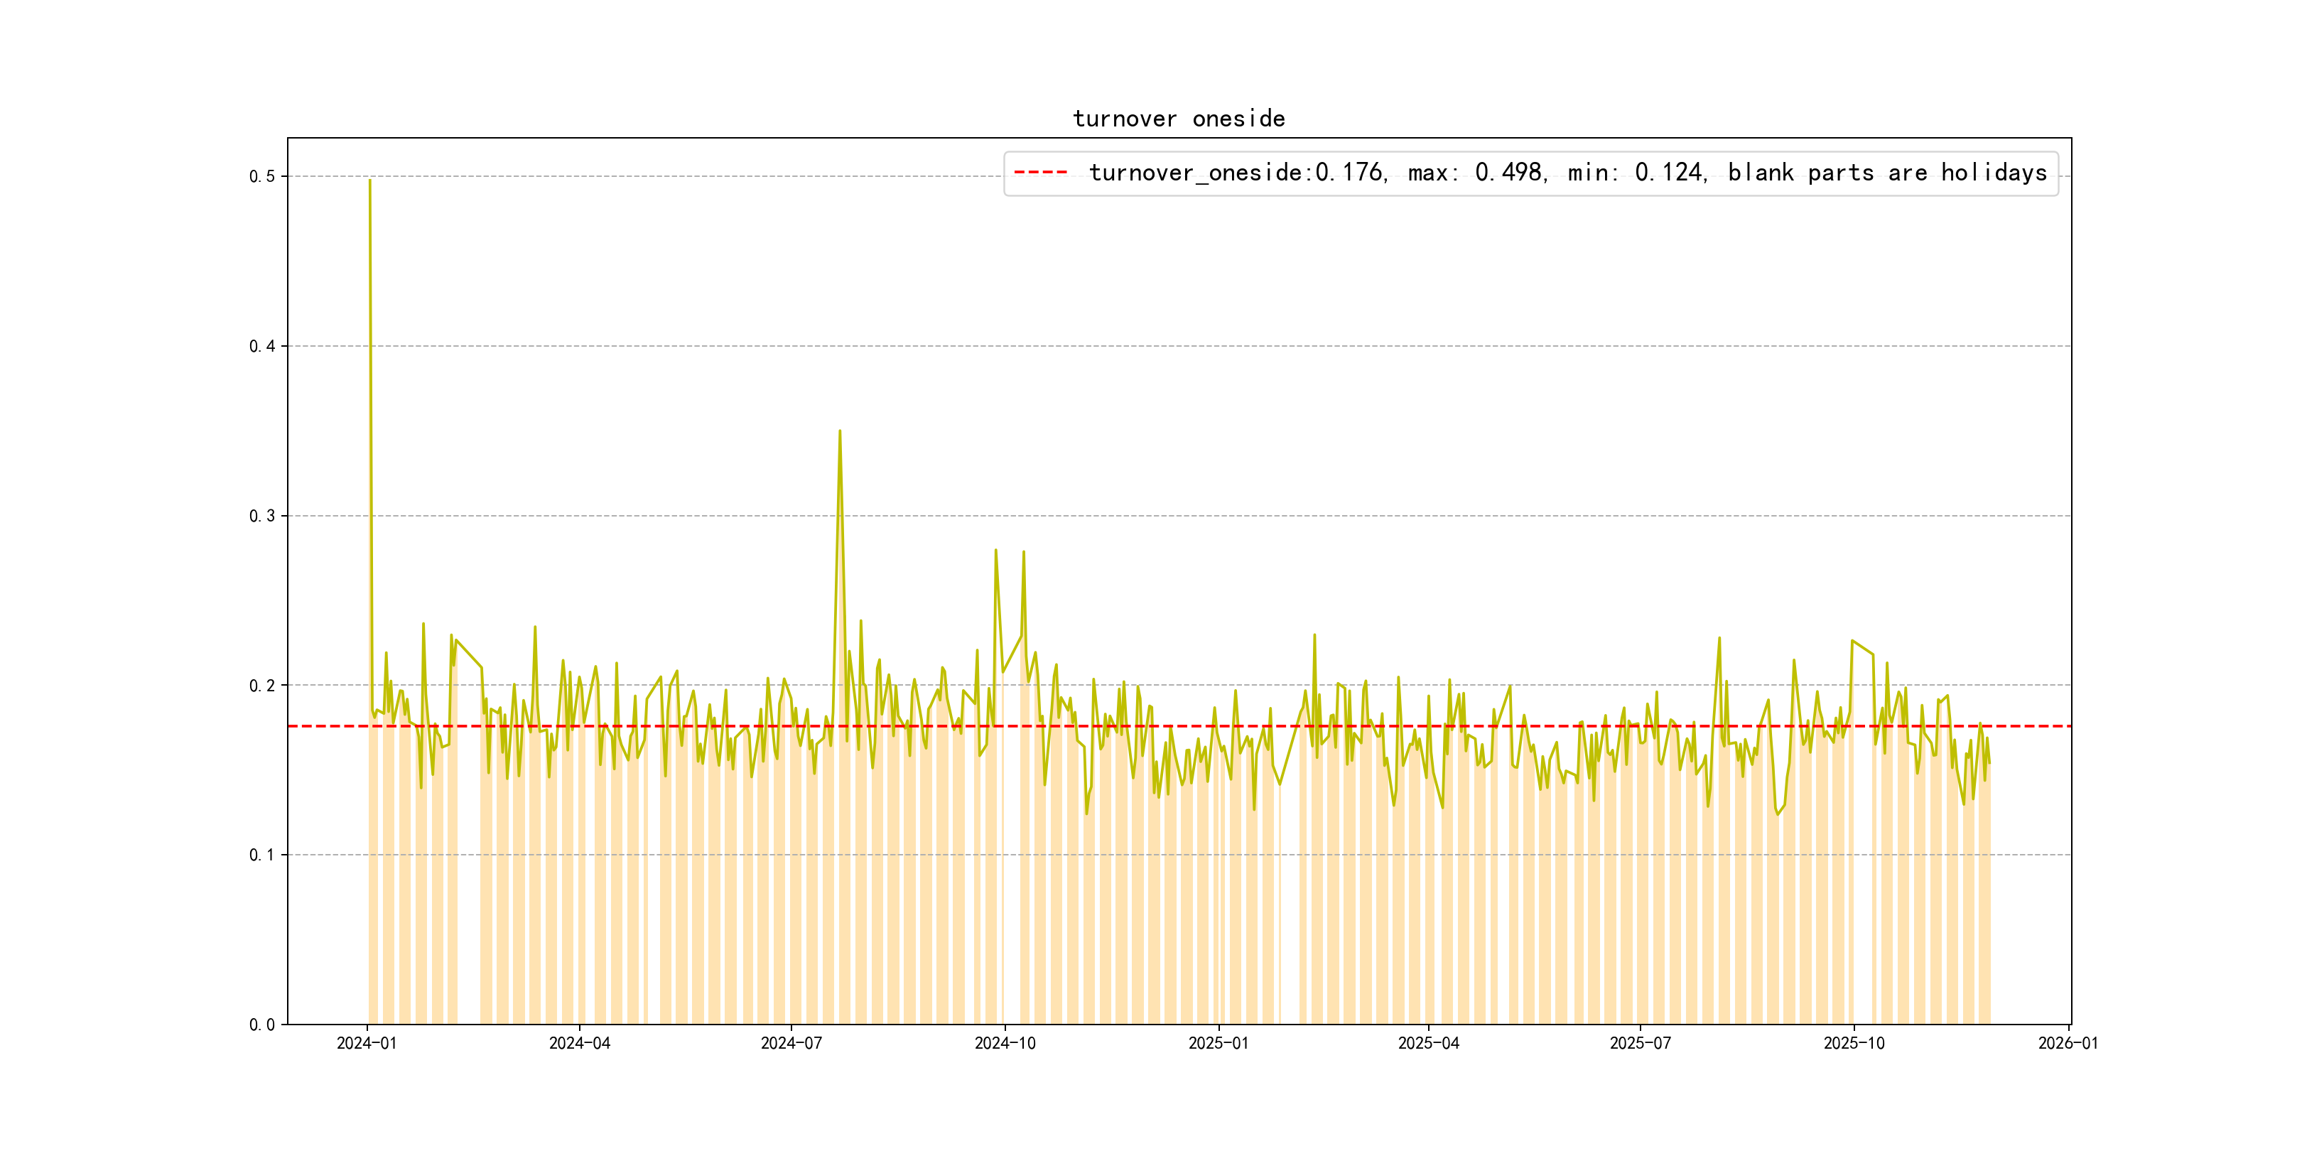Click the 0.35 spike peak after 2024-07

pyautogui.click(x=839, y=432)
